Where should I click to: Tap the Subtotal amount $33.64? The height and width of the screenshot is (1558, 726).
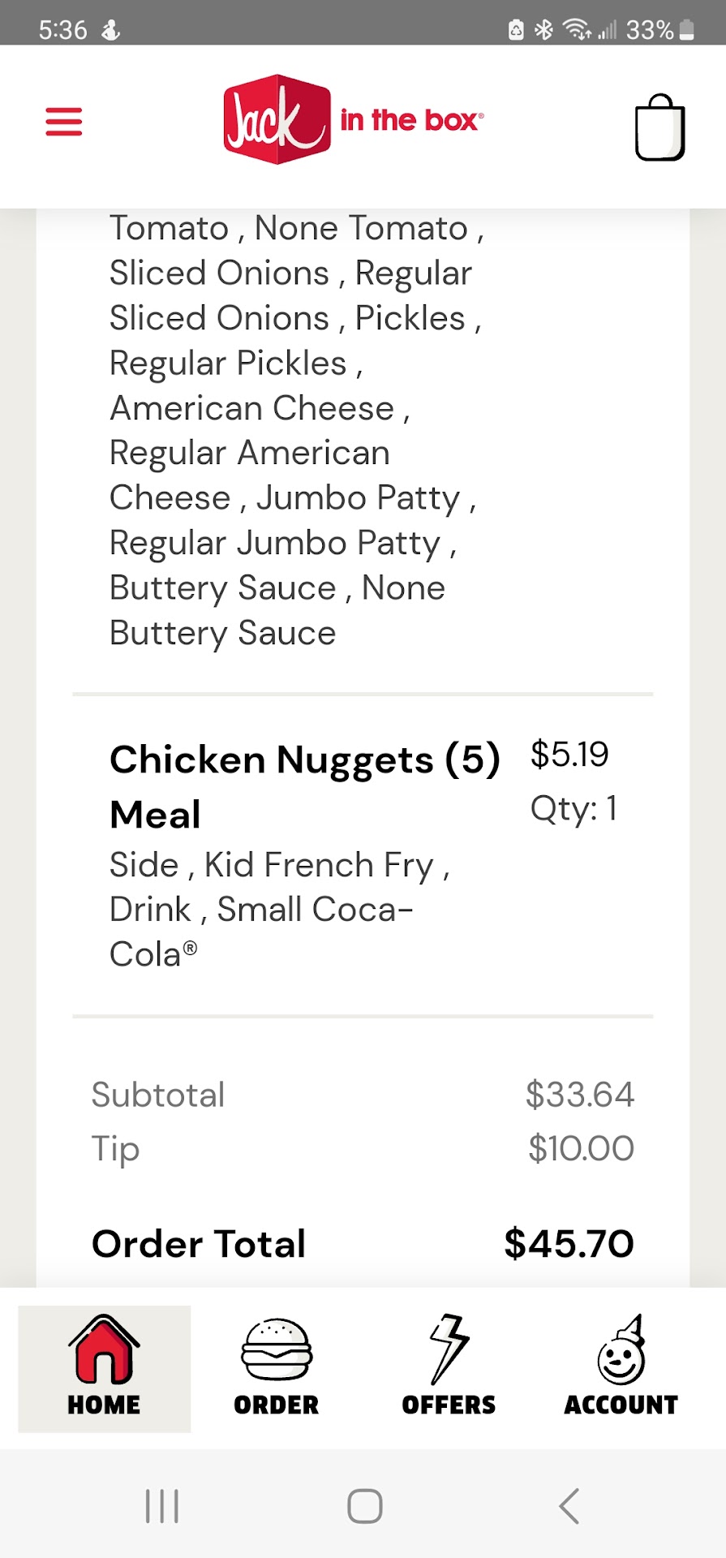coord(579,1095)
